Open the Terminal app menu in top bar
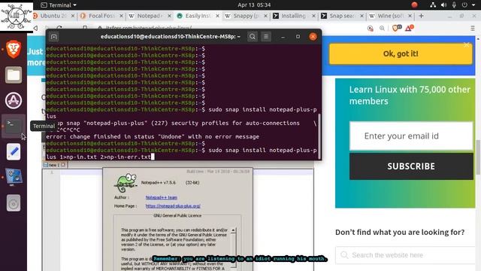 pyautogui.click(x=59, y=5)
